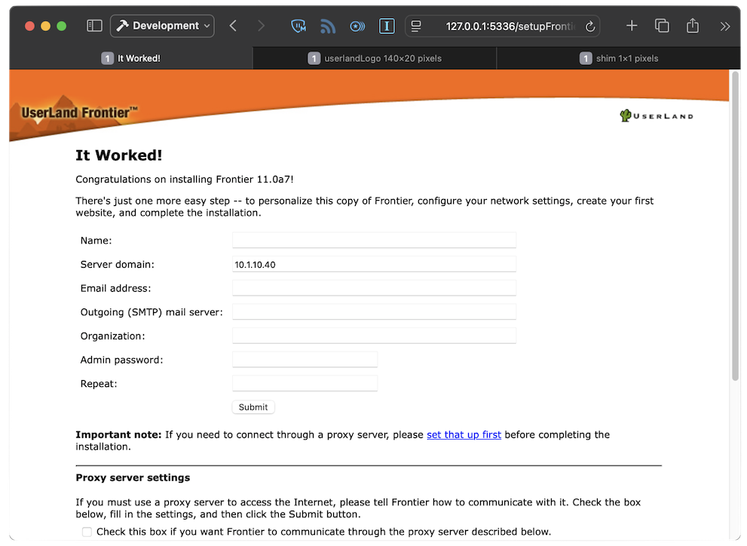Show the tab overview
Image resolution: width=747 pixels, height=546 pixels.
[x=662, y=26]
